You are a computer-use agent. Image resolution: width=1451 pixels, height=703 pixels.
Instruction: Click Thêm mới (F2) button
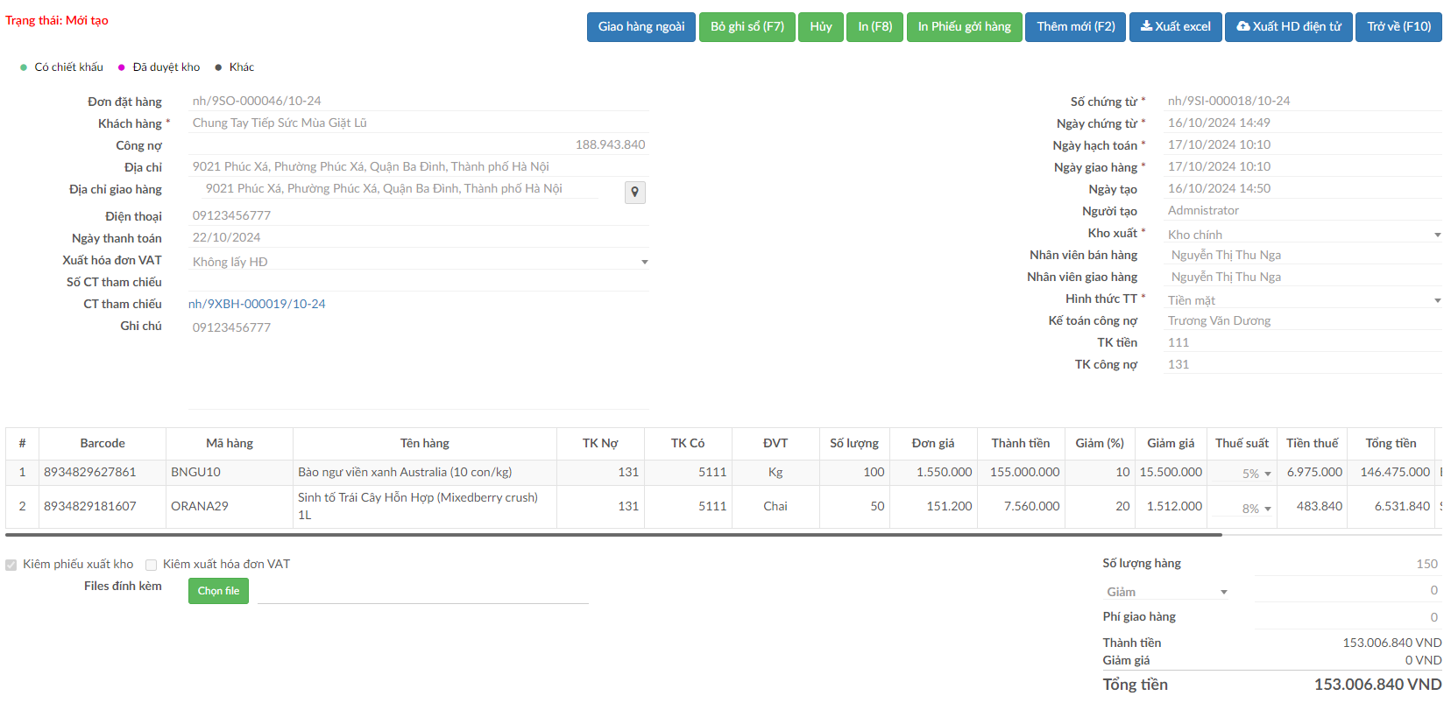click(1076, 26)
